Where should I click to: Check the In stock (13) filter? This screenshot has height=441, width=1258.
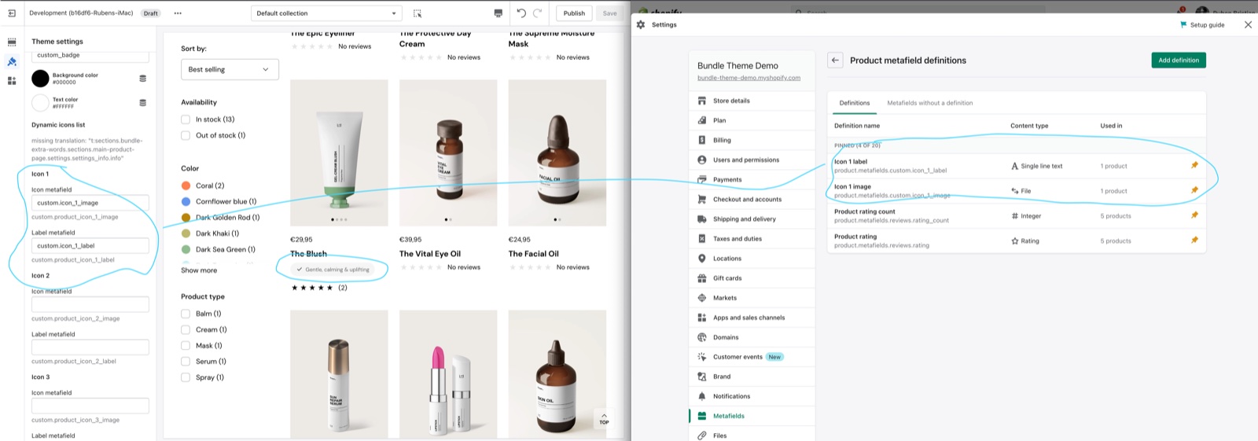[x=186, y=119]
